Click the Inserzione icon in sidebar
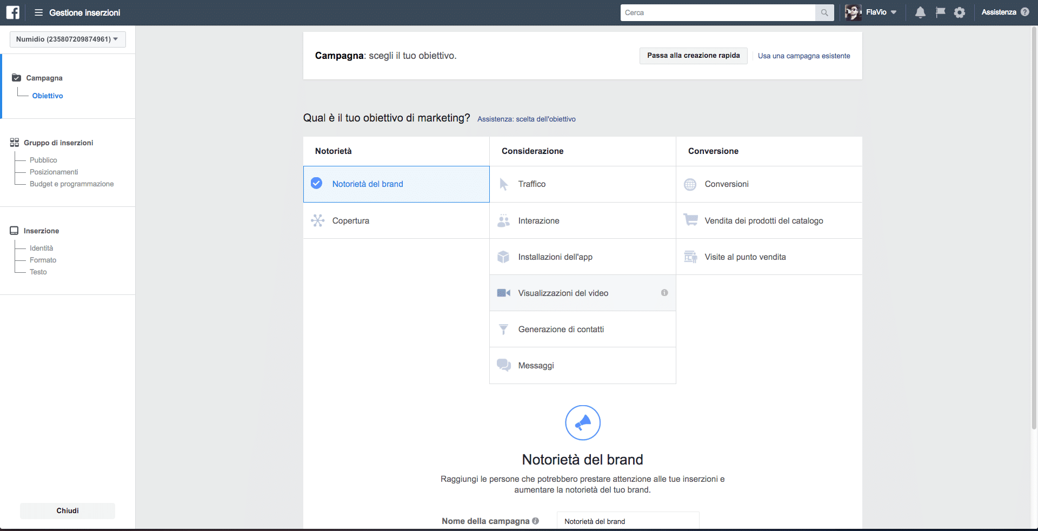 click(15, 231)
